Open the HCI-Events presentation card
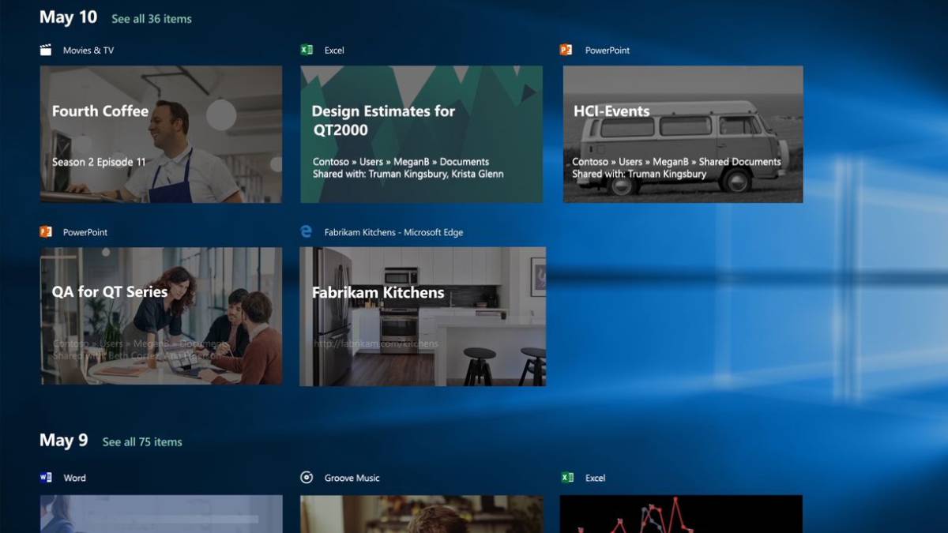Image resolution: width=948 pixels, height=533 pixels. pos(683,134)
